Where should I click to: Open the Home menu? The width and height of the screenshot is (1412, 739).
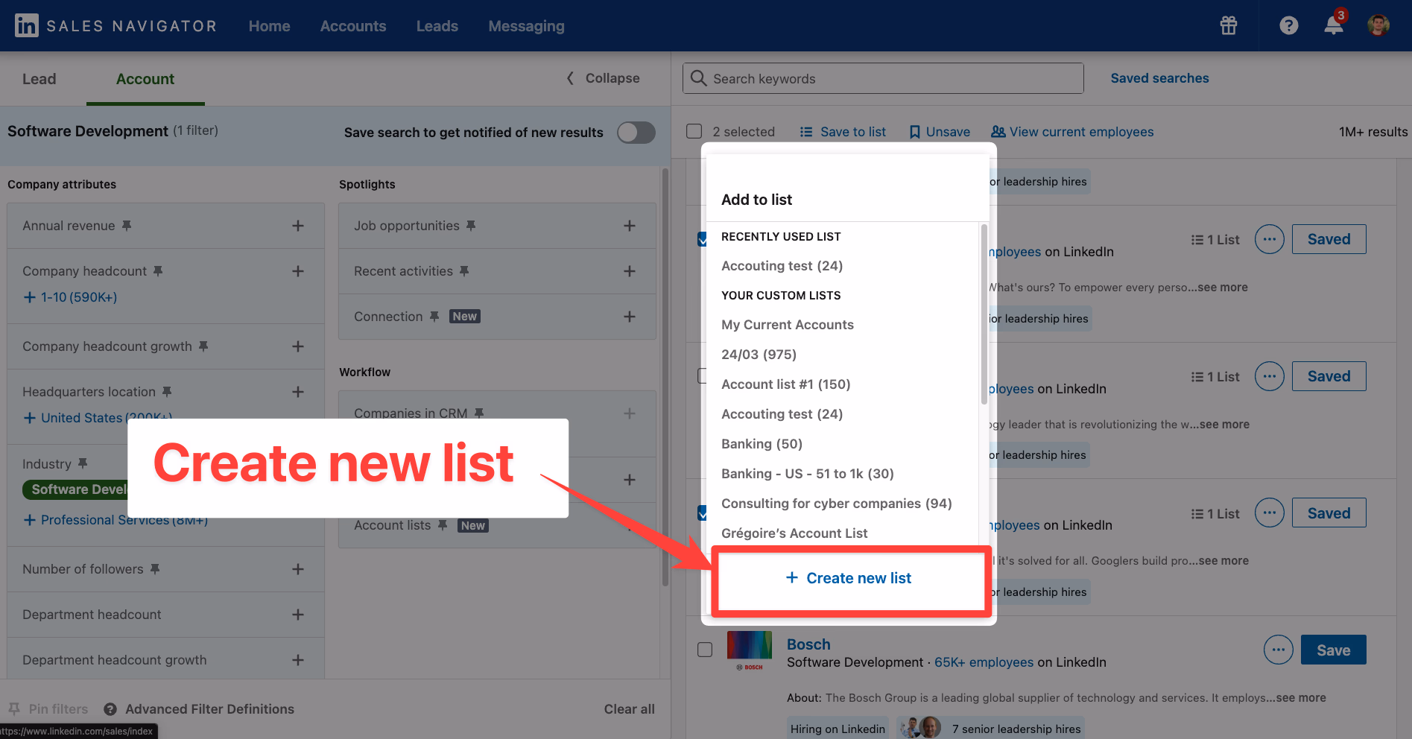tap(269, 26)
